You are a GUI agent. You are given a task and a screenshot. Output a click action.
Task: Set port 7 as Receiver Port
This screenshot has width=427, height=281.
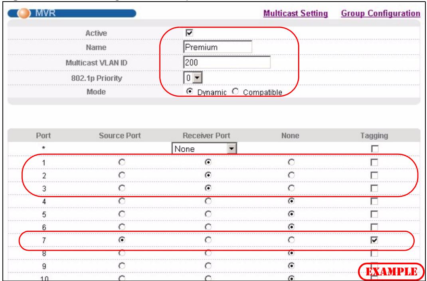[x=208, y=239]
